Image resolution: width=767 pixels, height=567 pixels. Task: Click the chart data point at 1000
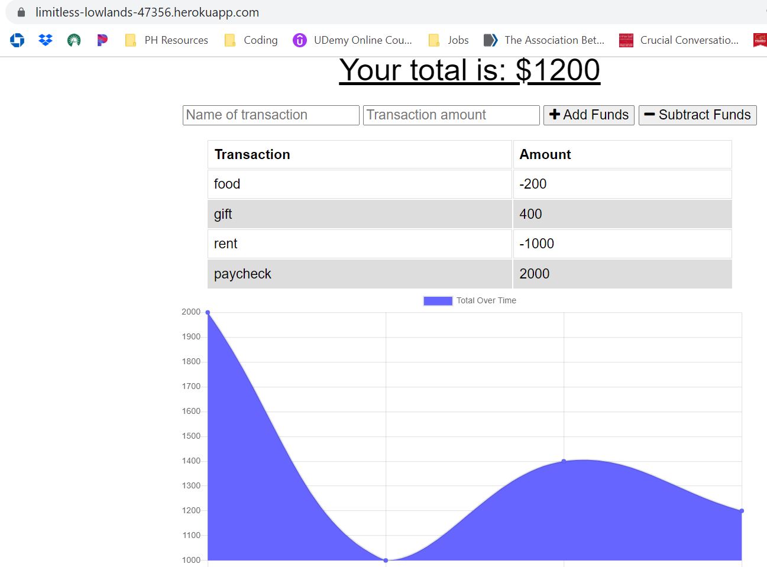tap(386, 560)
